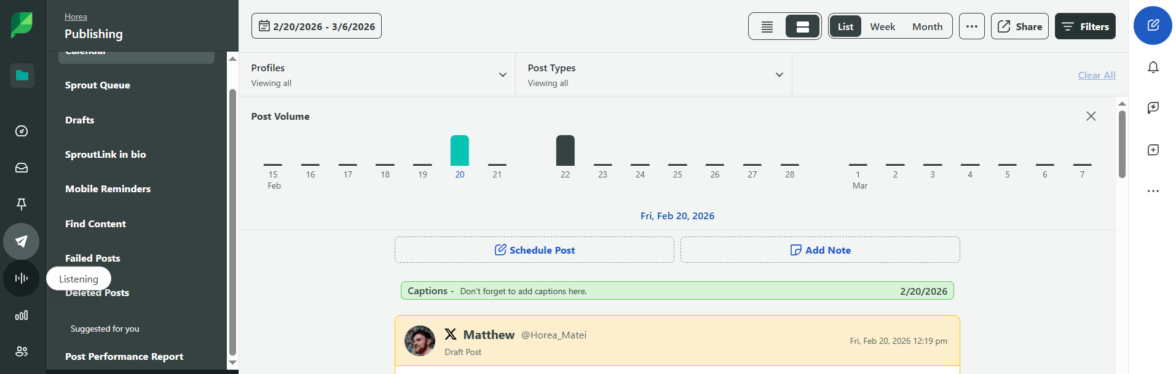Switch to expanded card density view
The width and height of the screenshot is (1176, 374).
[802, 26]
